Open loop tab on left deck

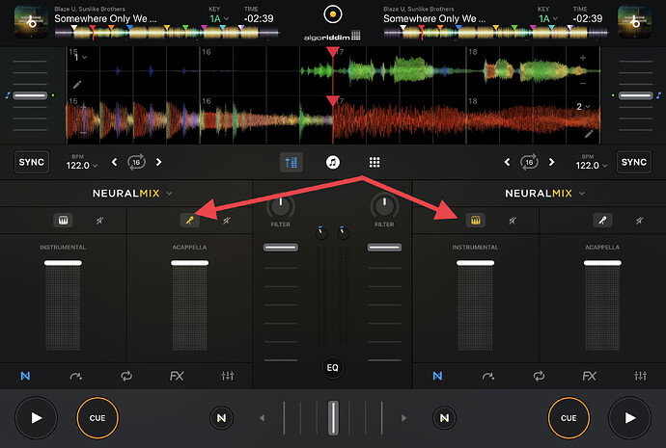(x=126, y=376)
